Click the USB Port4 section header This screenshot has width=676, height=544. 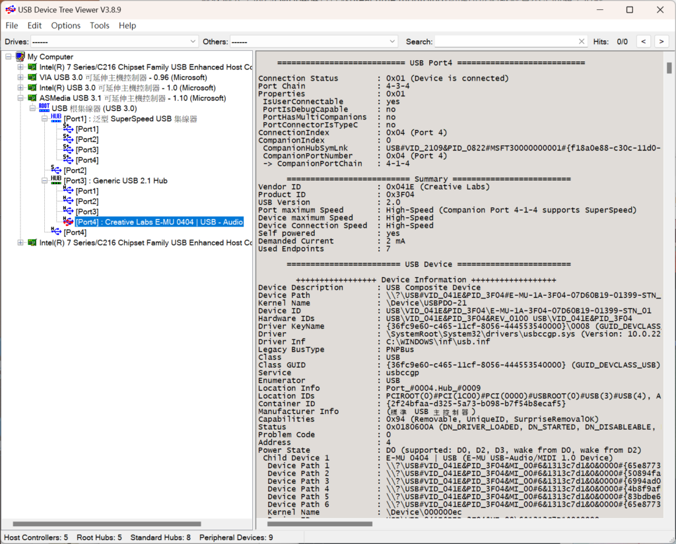coord(431,63)
